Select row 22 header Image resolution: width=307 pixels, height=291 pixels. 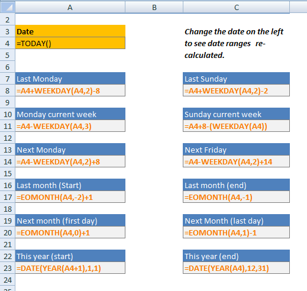[x=8, y=256]
